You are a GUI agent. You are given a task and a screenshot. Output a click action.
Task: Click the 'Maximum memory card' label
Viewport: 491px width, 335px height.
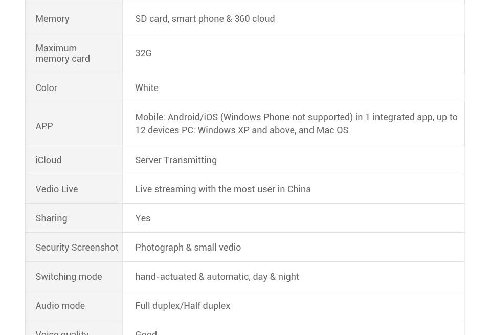62,53
